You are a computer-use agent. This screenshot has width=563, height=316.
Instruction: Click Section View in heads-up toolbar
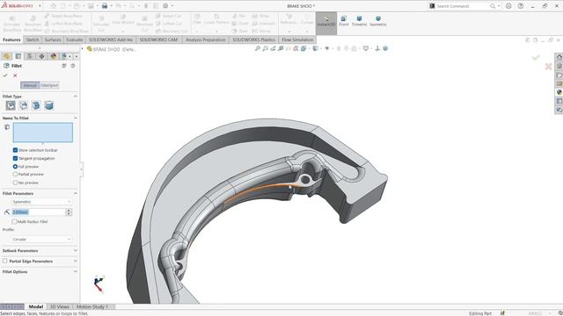pyautogui.click(x=281, y=48)
